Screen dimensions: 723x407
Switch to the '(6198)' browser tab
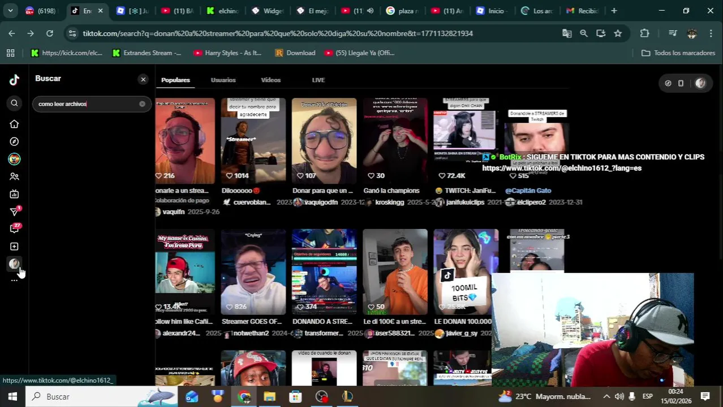coord(40,11)
